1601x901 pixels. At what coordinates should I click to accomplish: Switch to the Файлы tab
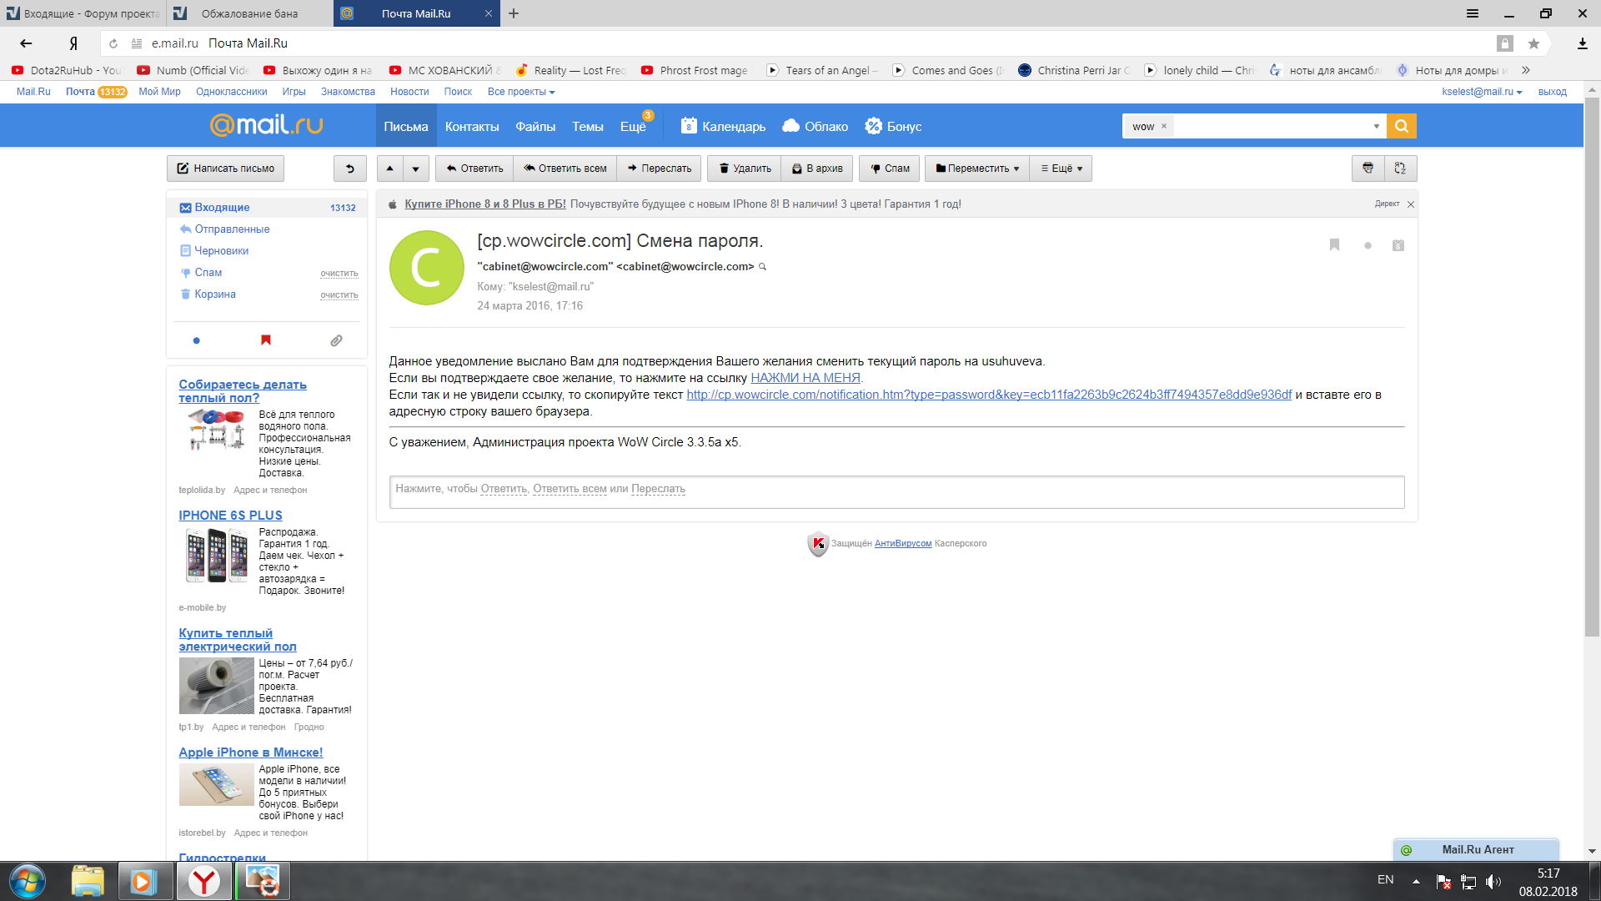point(535,127)
